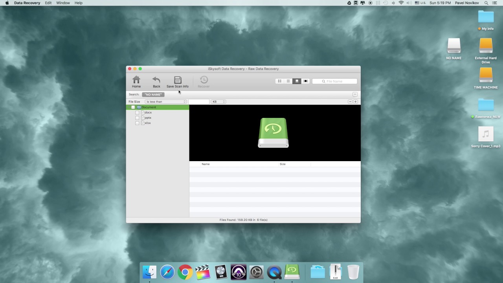Check the pptx file type checkbox

tap(137, 118)
